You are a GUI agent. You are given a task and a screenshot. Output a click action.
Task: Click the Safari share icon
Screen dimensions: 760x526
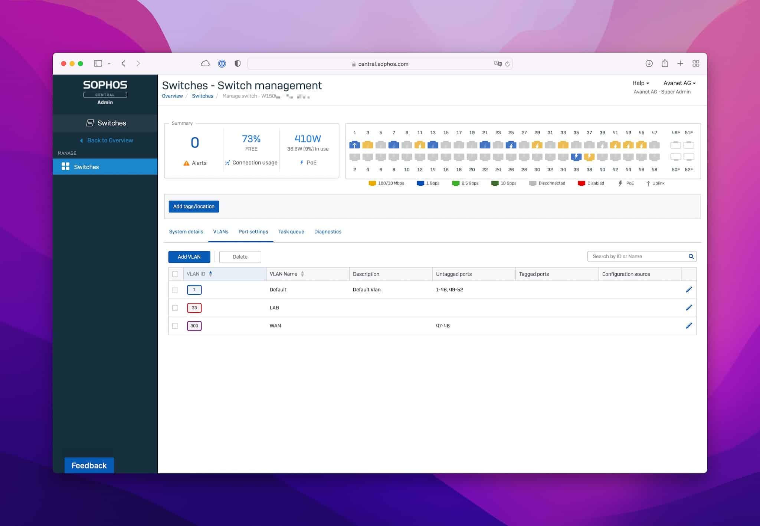tap(665, 63)
